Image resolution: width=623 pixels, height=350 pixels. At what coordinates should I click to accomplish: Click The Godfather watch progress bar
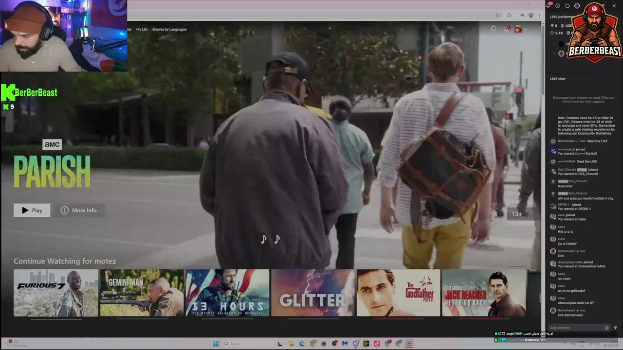point(398,319)
